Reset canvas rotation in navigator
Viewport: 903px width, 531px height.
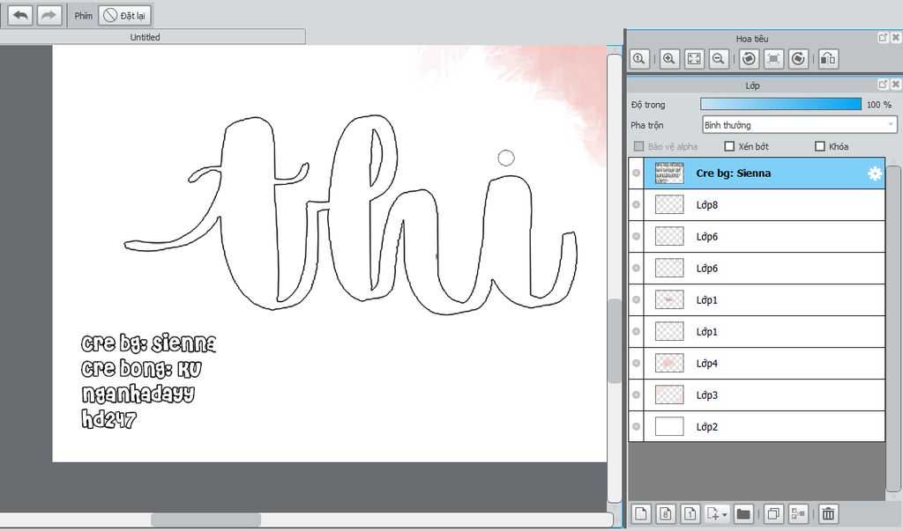coord(773,59)
